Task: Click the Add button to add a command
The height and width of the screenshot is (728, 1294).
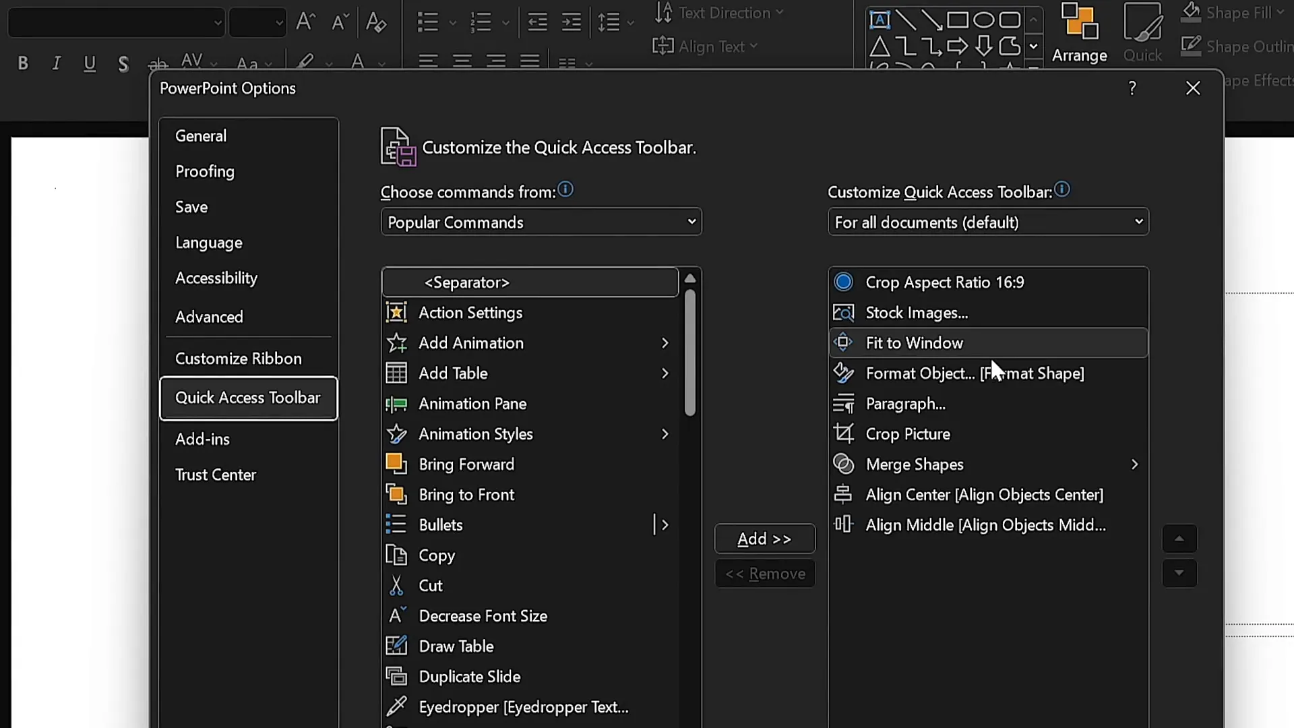Action: [x=764, y=539]
